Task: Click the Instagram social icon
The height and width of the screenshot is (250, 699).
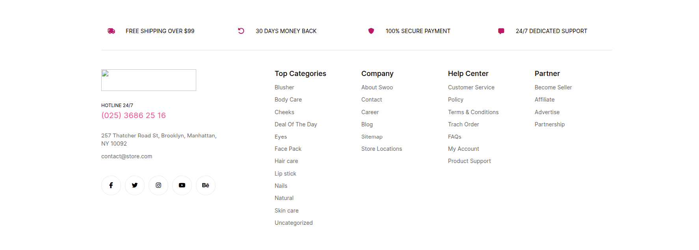Action: pyautogui.click(x=158, y=185)
